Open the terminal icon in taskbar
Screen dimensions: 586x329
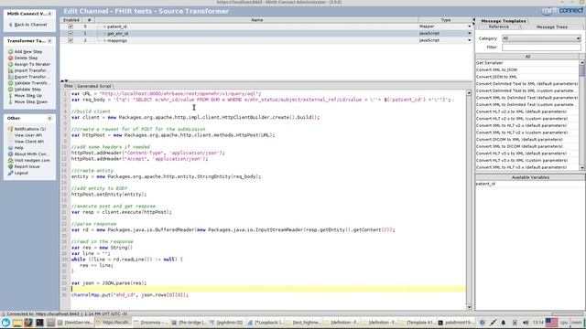pos(39,323)
